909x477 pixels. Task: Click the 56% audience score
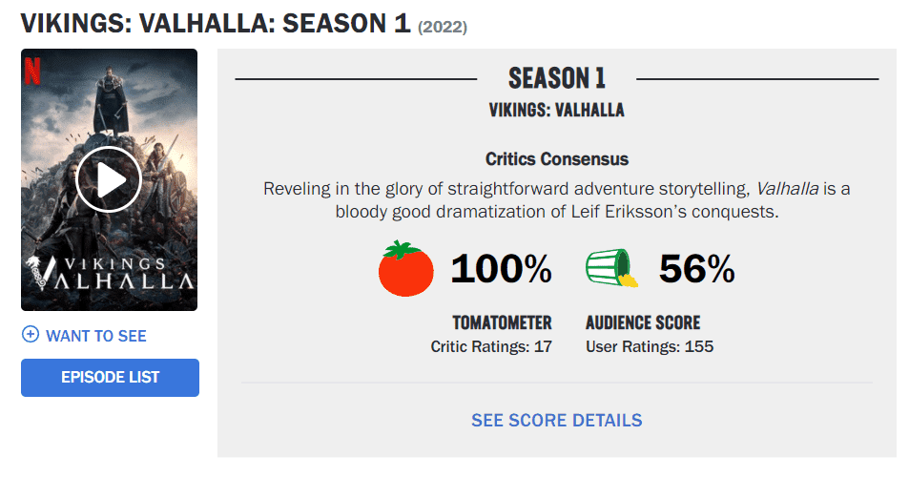click(696, 270)
